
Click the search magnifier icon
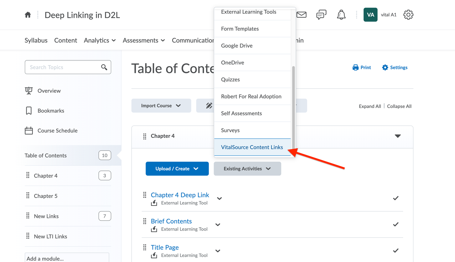click(104, 67)
